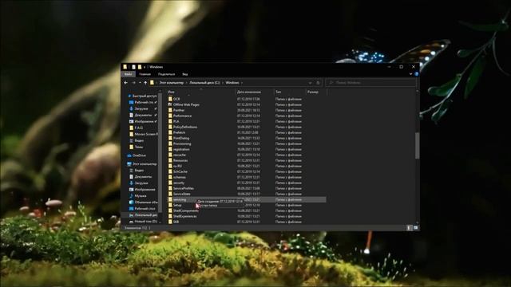Open the Главная ribbon tab
The image size is (511, 287).
click(x=145, y=74)
